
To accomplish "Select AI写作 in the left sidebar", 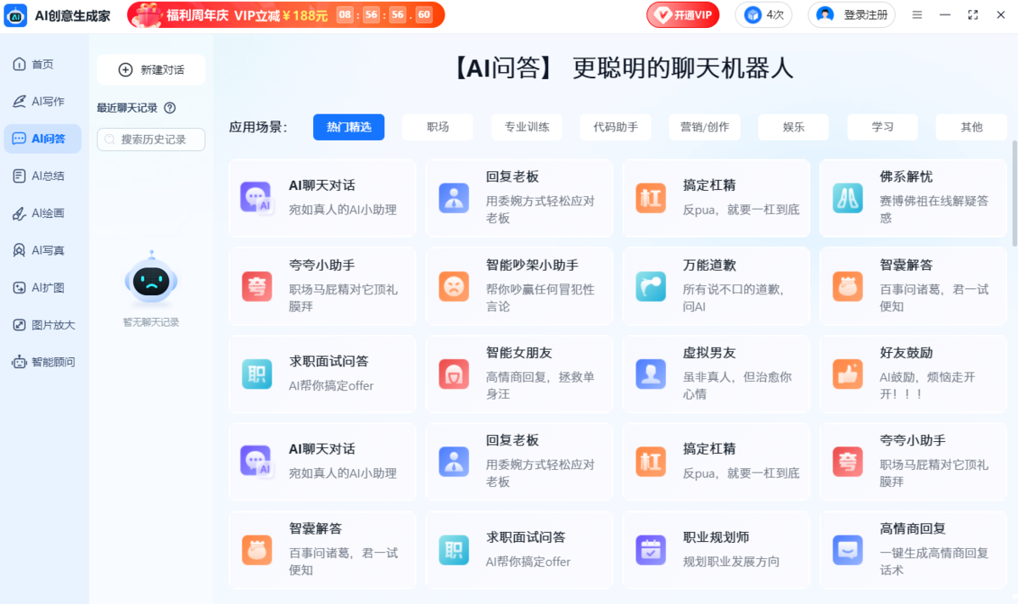I will tap(42, 101).
